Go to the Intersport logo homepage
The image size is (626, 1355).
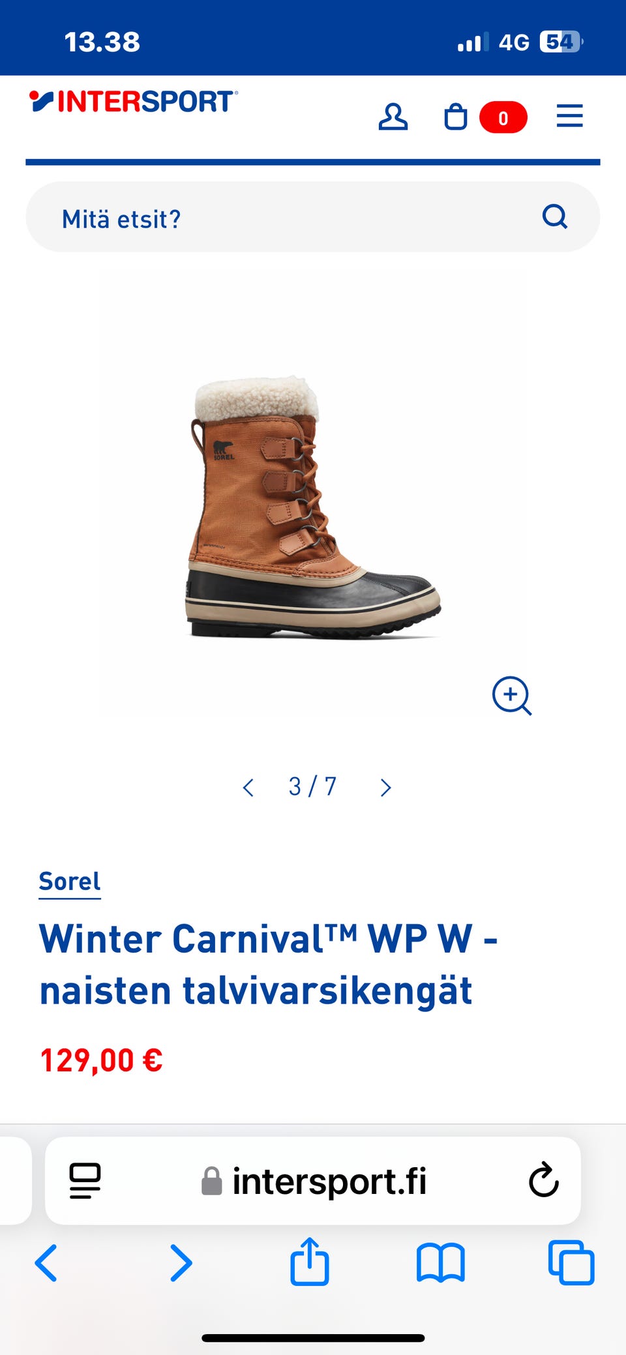(x=134, y=102)
